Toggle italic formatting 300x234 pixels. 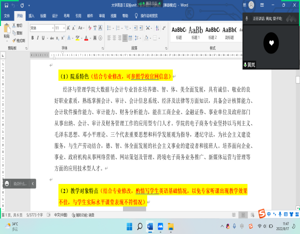click(x=37, y=37)
